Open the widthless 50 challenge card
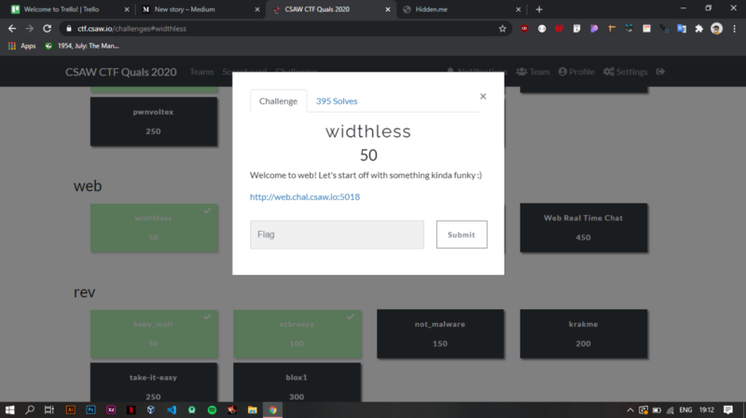746x418 pixels. click(153, 227)
